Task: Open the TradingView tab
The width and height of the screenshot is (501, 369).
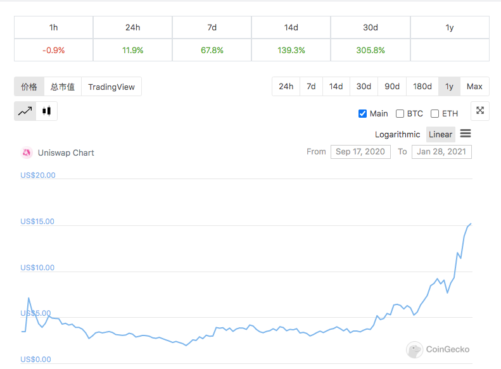Action: [111, 87]
